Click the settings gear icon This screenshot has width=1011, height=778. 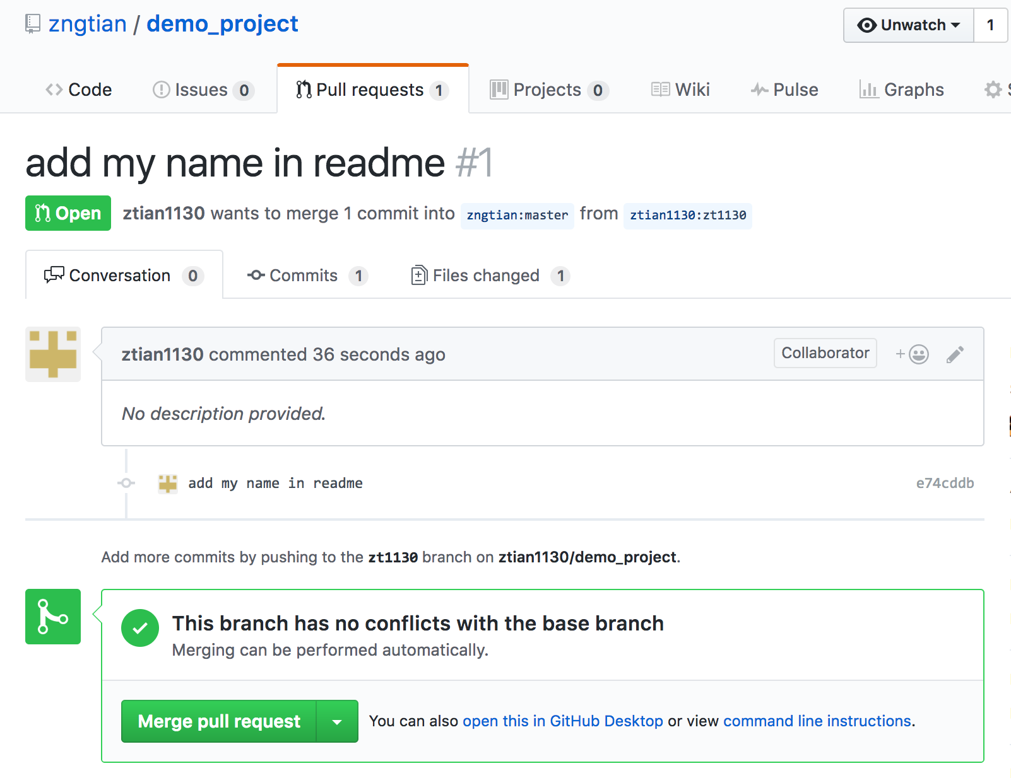[x=993, y=90]
